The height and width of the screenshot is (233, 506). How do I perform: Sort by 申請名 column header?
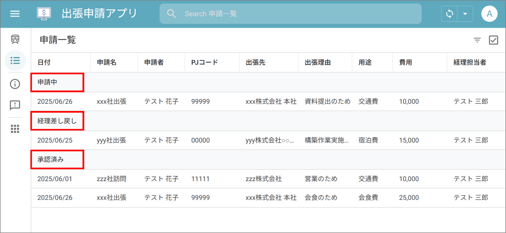[107, 62]
